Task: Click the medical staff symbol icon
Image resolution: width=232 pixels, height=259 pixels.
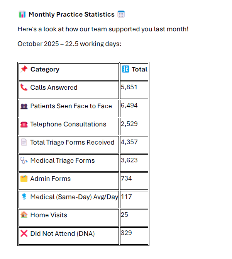Action: (24, 197)
